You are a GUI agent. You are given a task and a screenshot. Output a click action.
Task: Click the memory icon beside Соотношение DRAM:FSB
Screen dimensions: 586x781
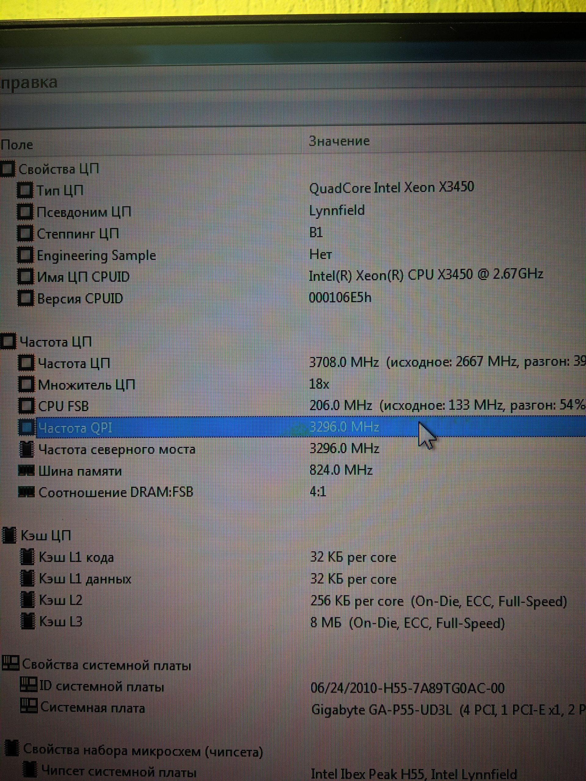click(27, 492)
